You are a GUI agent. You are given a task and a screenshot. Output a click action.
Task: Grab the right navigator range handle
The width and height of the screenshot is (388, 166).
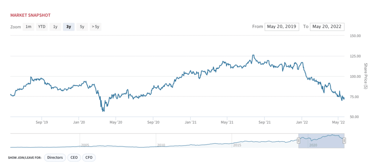[344, 141]
